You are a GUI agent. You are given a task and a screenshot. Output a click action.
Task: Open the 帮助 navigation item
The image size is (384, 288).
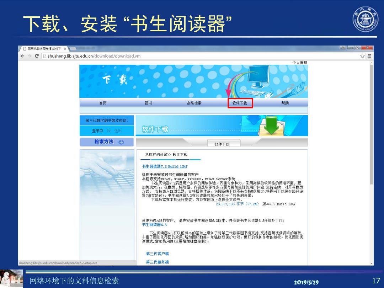click(285, 103)
